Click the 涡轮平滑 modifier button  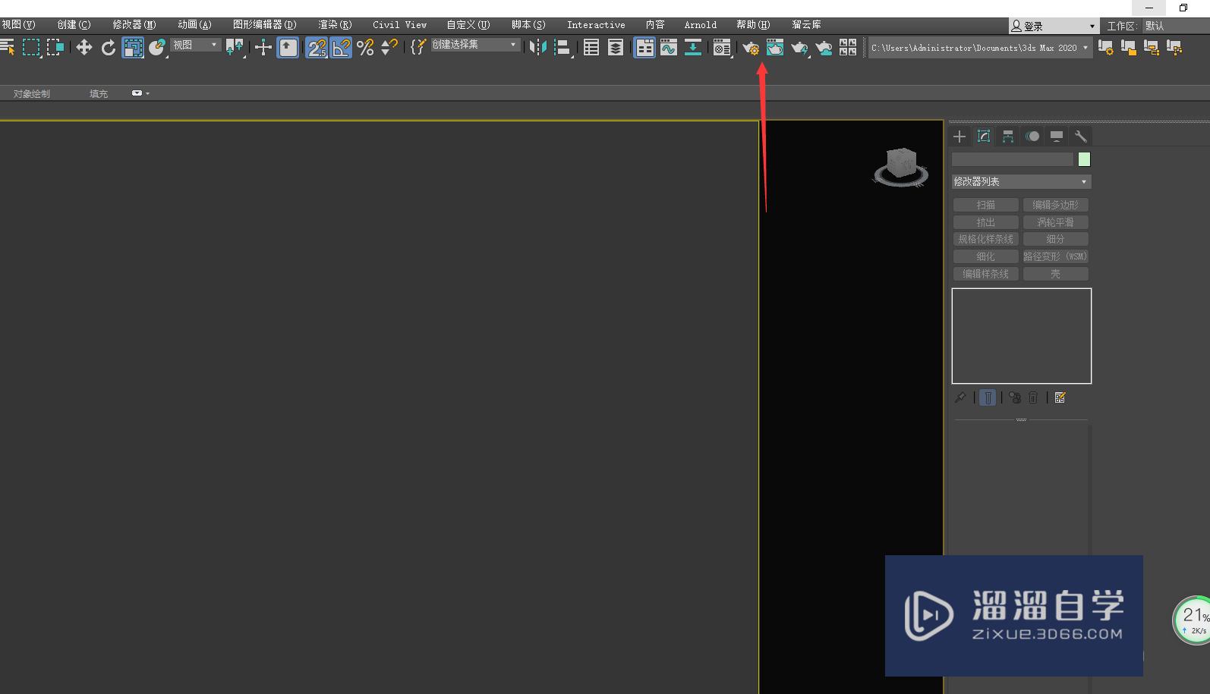pyautogui.click(x=1056, y=222)
